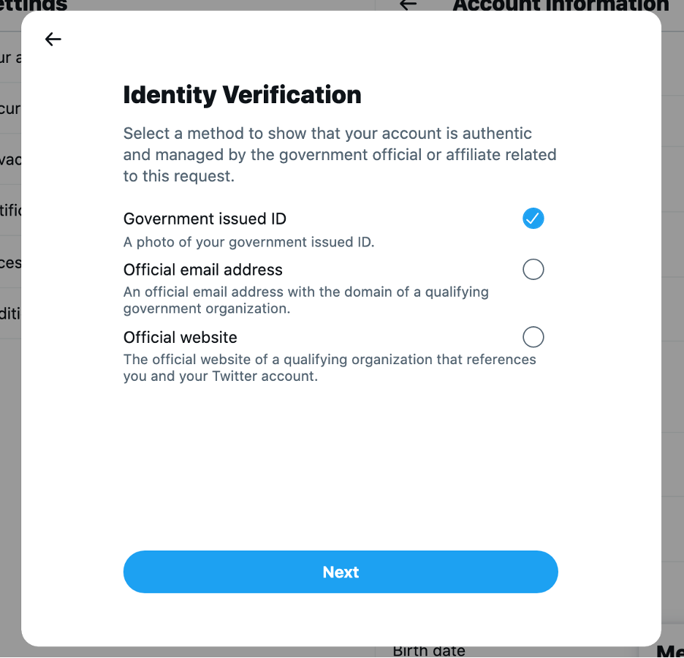Click the partially hidden Privacy settings item
684x658 pixels.
(x=10, y=159)
